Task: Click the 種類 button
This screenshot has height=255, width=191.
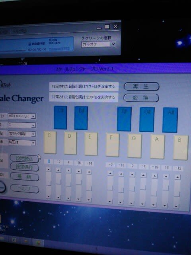Action: pyautogui.click(x=24, y=177)
